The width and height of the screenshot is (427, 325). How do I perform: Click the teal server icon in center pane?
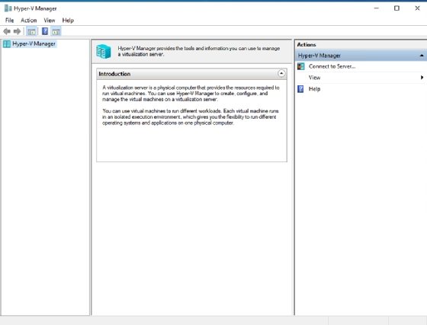(x=104, y=51)
